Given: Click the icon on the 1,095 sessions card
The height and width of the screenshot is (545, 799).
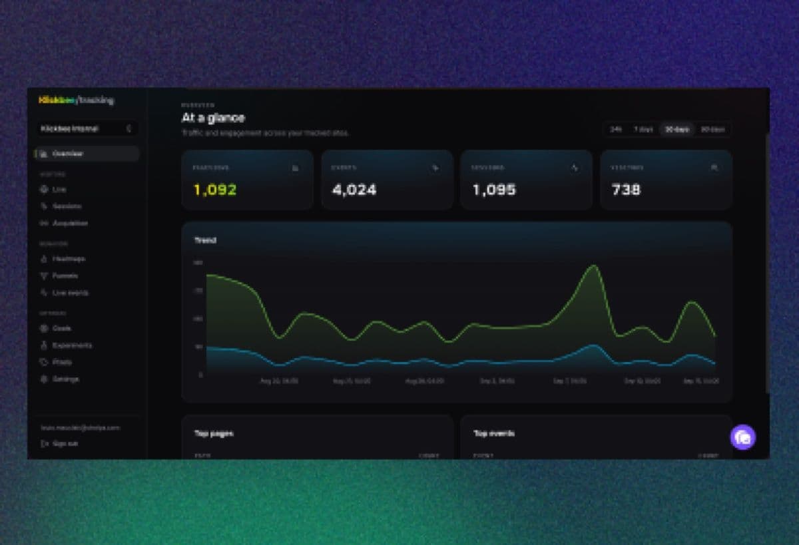Looking at the screenshot, I should [575, 168].
